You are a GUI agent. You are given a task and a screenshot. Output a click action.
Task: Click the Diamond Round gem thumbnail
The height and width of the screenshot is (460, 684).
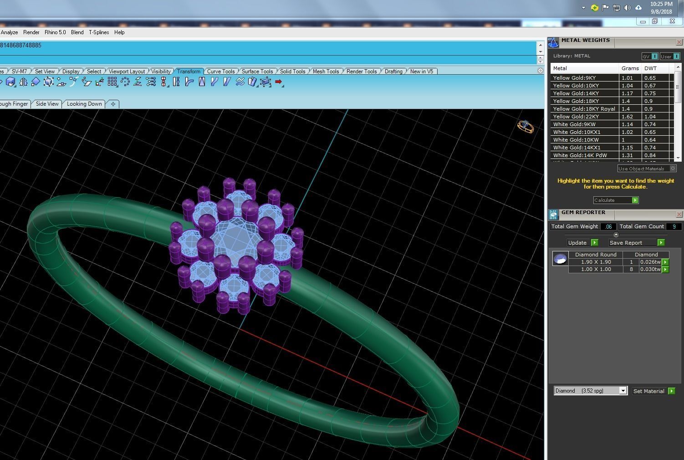pyautogui.click(x=560, y=258)
